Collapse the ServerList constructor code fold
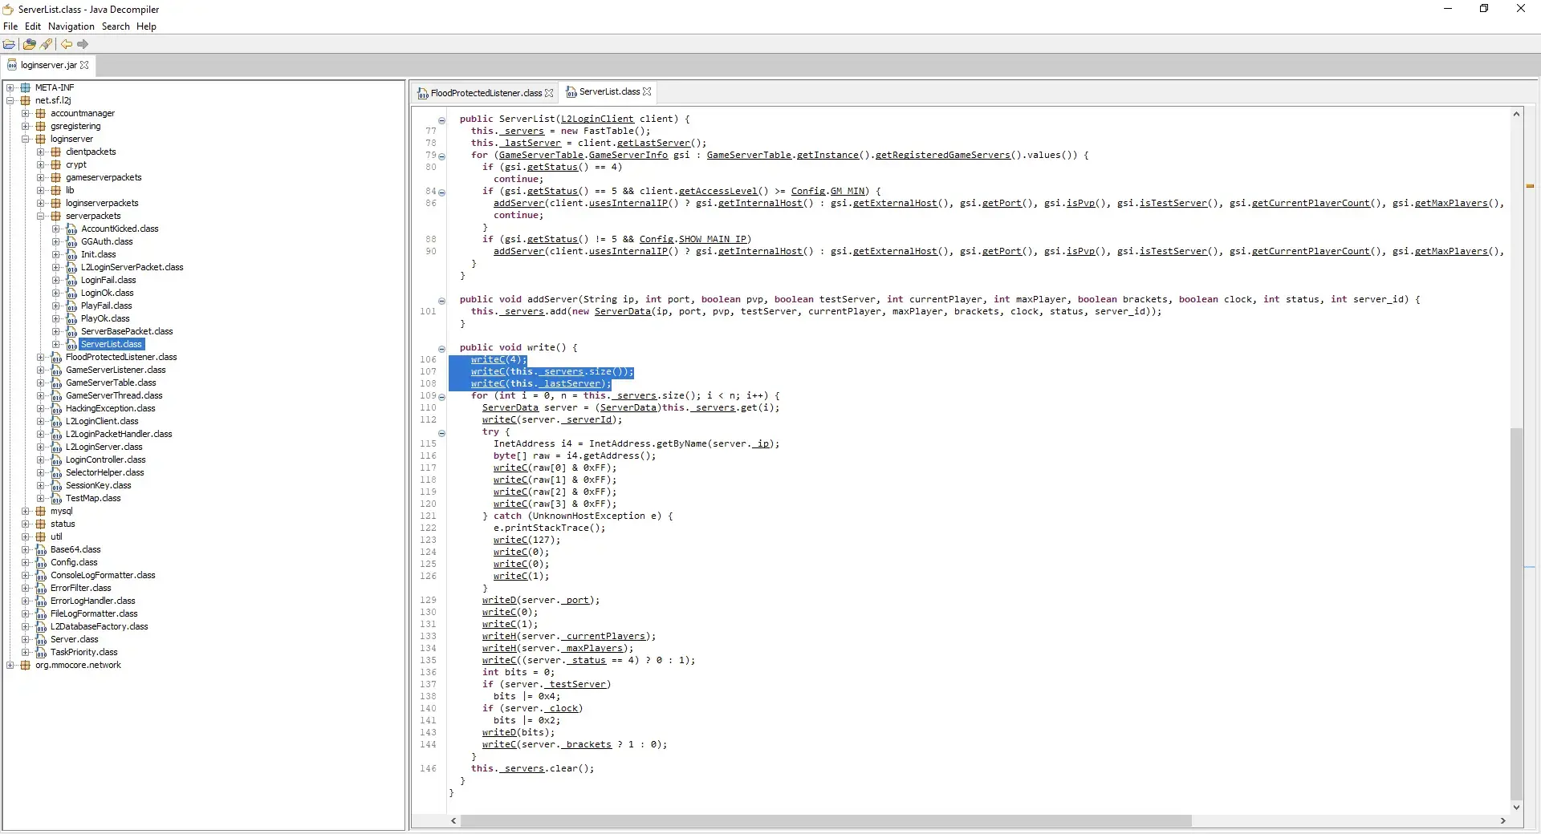 (x=441, y=120)
